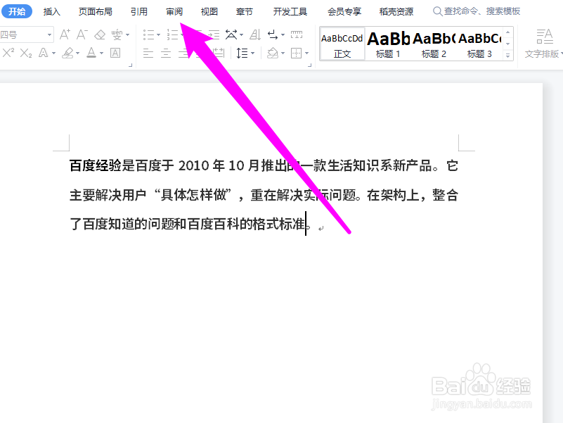Open the 页面布局 tab
The image size is (563, 423).
point(96,11)
